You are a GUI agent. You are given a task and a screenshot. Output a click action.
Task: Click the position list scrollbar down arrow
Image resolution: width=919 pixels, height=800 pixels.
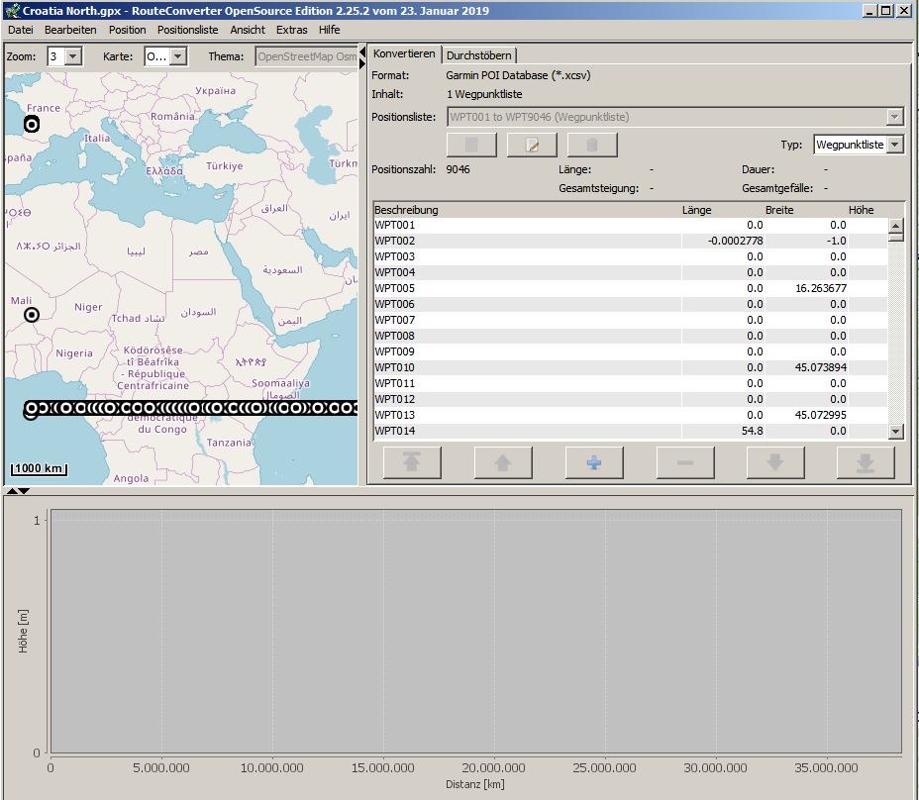click(895, 431)
